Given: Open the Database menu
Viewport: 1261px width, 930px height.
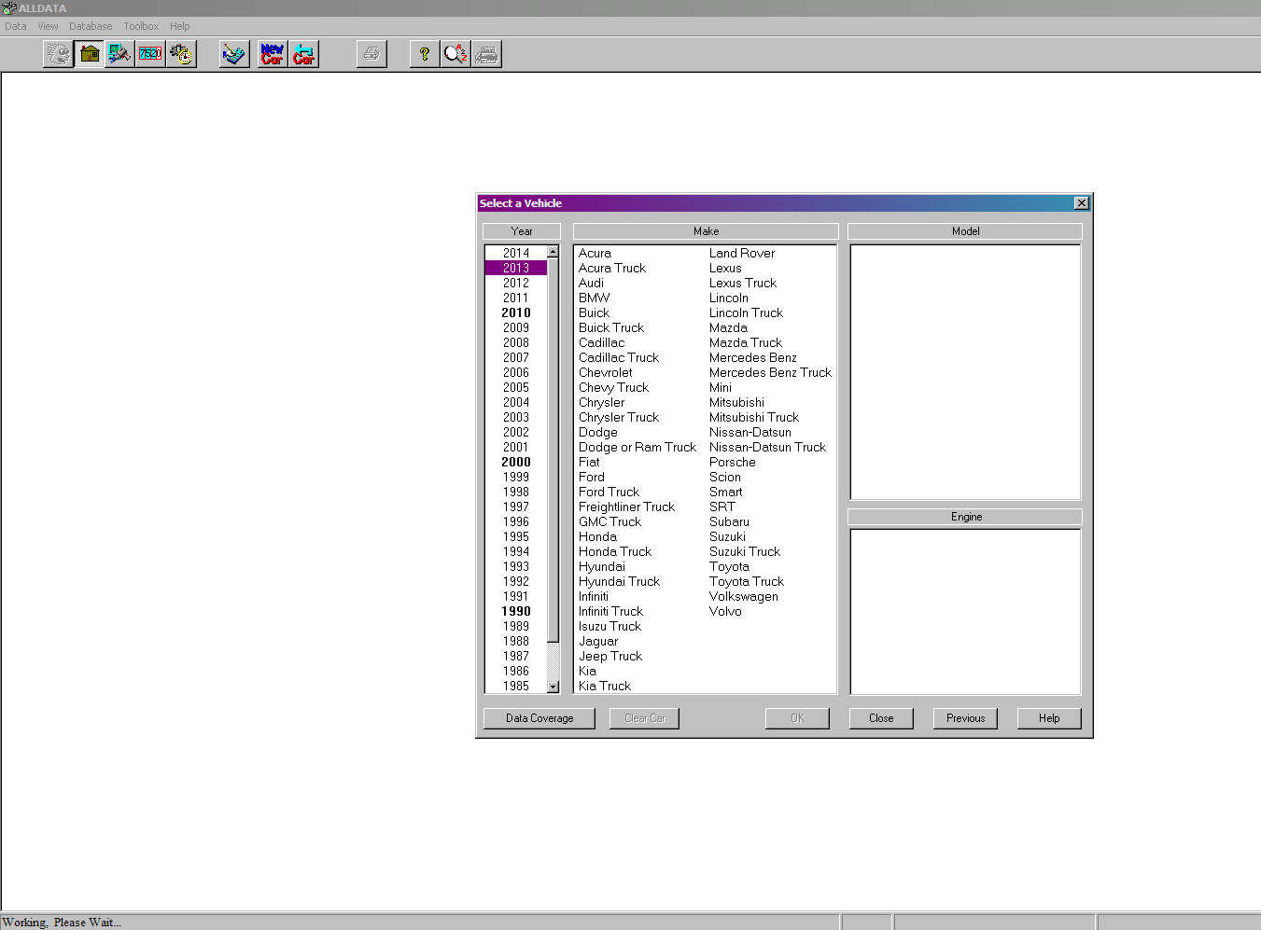Looking at the screenshot, I should pos(91,26).
